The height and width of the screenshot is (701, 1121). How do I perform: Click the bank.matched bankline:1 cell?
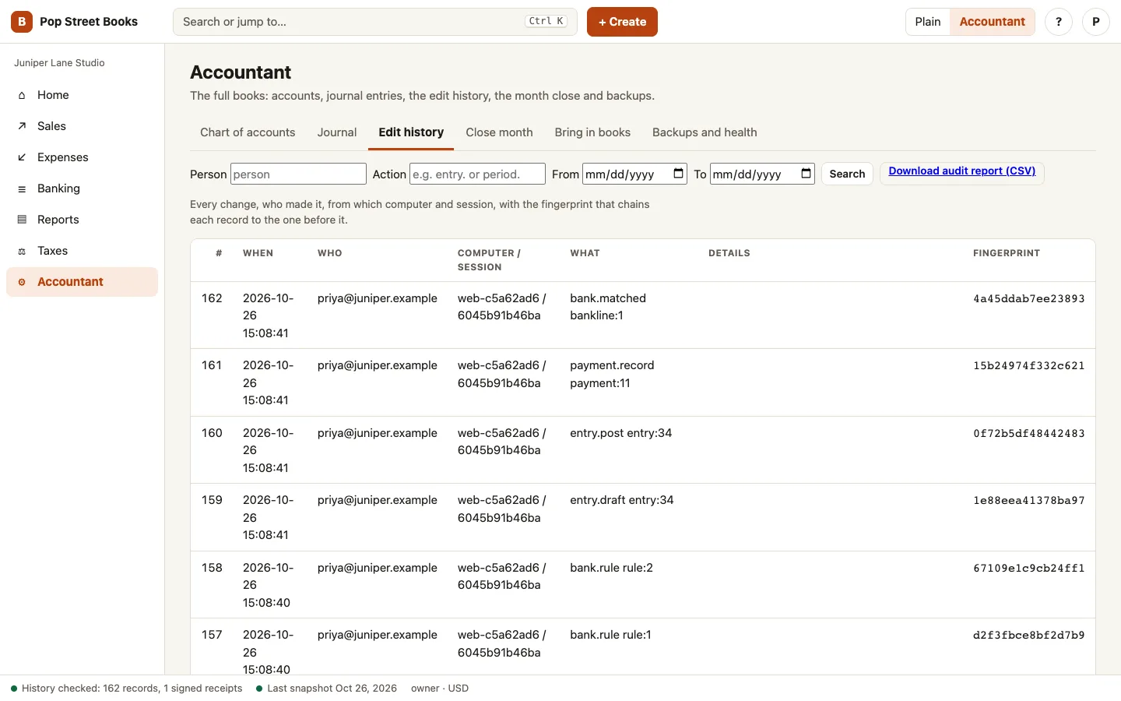click(608, 307)
